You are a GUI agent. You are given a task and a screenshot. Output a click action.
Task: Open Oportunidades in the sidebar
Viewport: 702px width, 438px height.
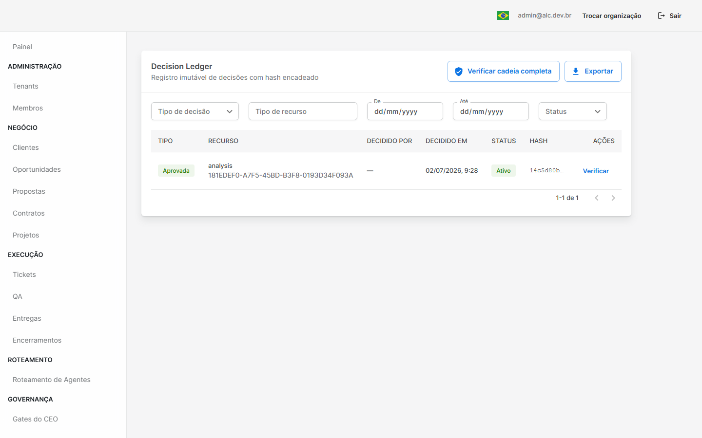click(x=37, y=169)
